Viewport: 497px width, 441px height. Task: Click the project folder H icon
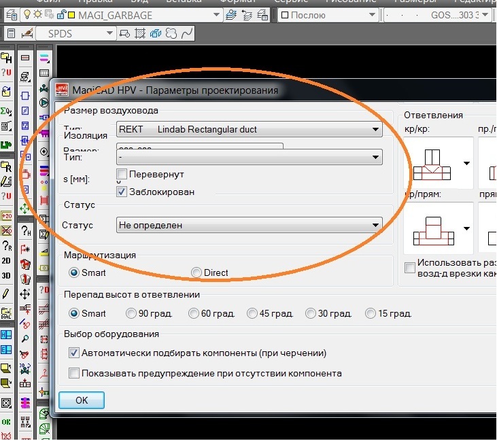pyautogui.click(x=6, y=58)
